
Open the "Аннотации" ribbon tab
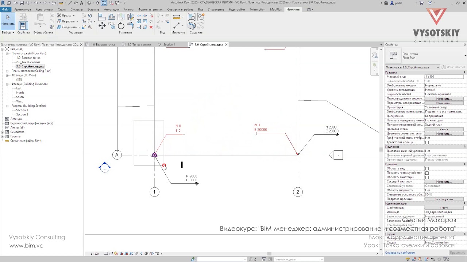[111, 9]
